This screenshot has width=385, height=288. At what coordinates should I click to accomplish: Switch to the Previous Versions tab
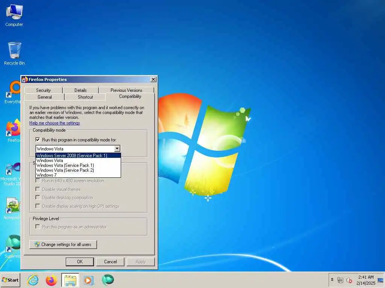coord(126,90)
